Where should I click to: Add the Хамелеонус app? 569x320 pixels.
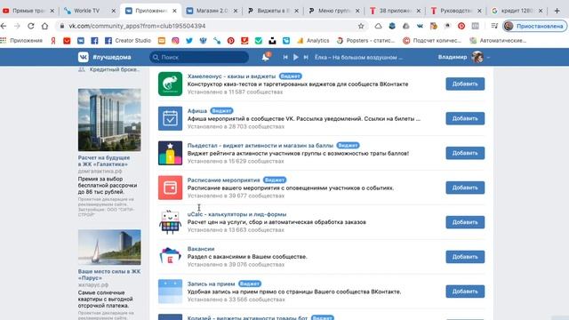[465, 84]
